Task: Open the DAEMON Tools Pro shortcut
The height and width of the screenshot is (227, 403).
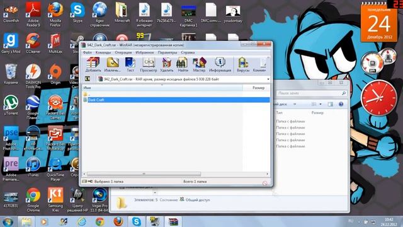Action: [33, 76]
